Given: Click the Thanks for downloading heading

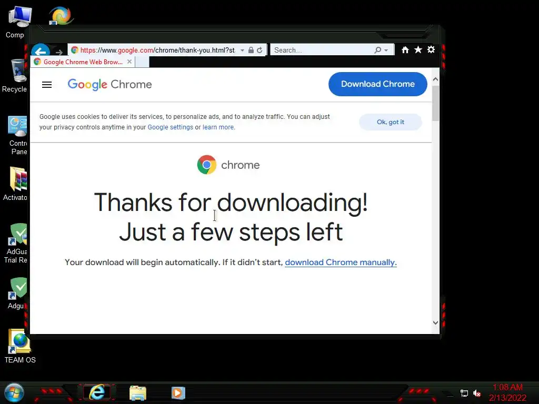Looking at the screenshot, I should coord(231,202).
